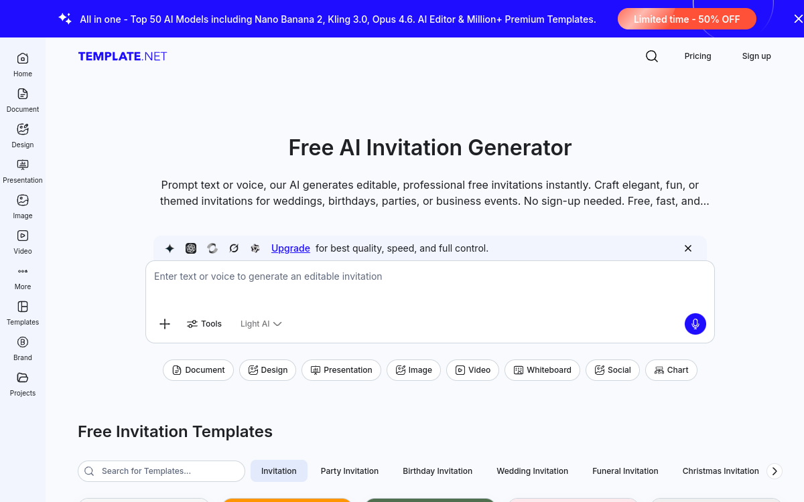
Task: Switch on the Wedding Invitation filter
Action: pos(532,471)
